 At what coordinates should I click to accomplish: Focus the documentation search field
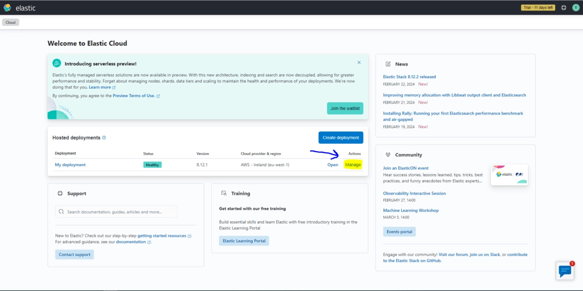coord(116,212)
